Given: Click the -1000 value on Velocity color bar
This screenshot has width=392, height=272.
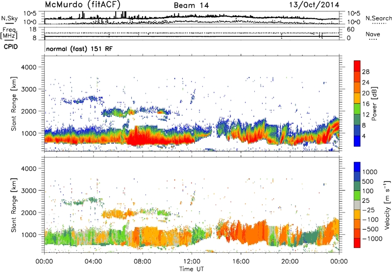Looking at the screenshot, I should point(372,239).
